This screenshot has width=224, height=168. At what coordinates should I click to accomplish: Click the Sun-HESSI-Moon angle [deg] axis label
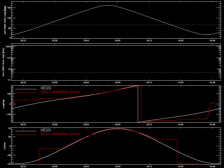(x=3, y=62)
